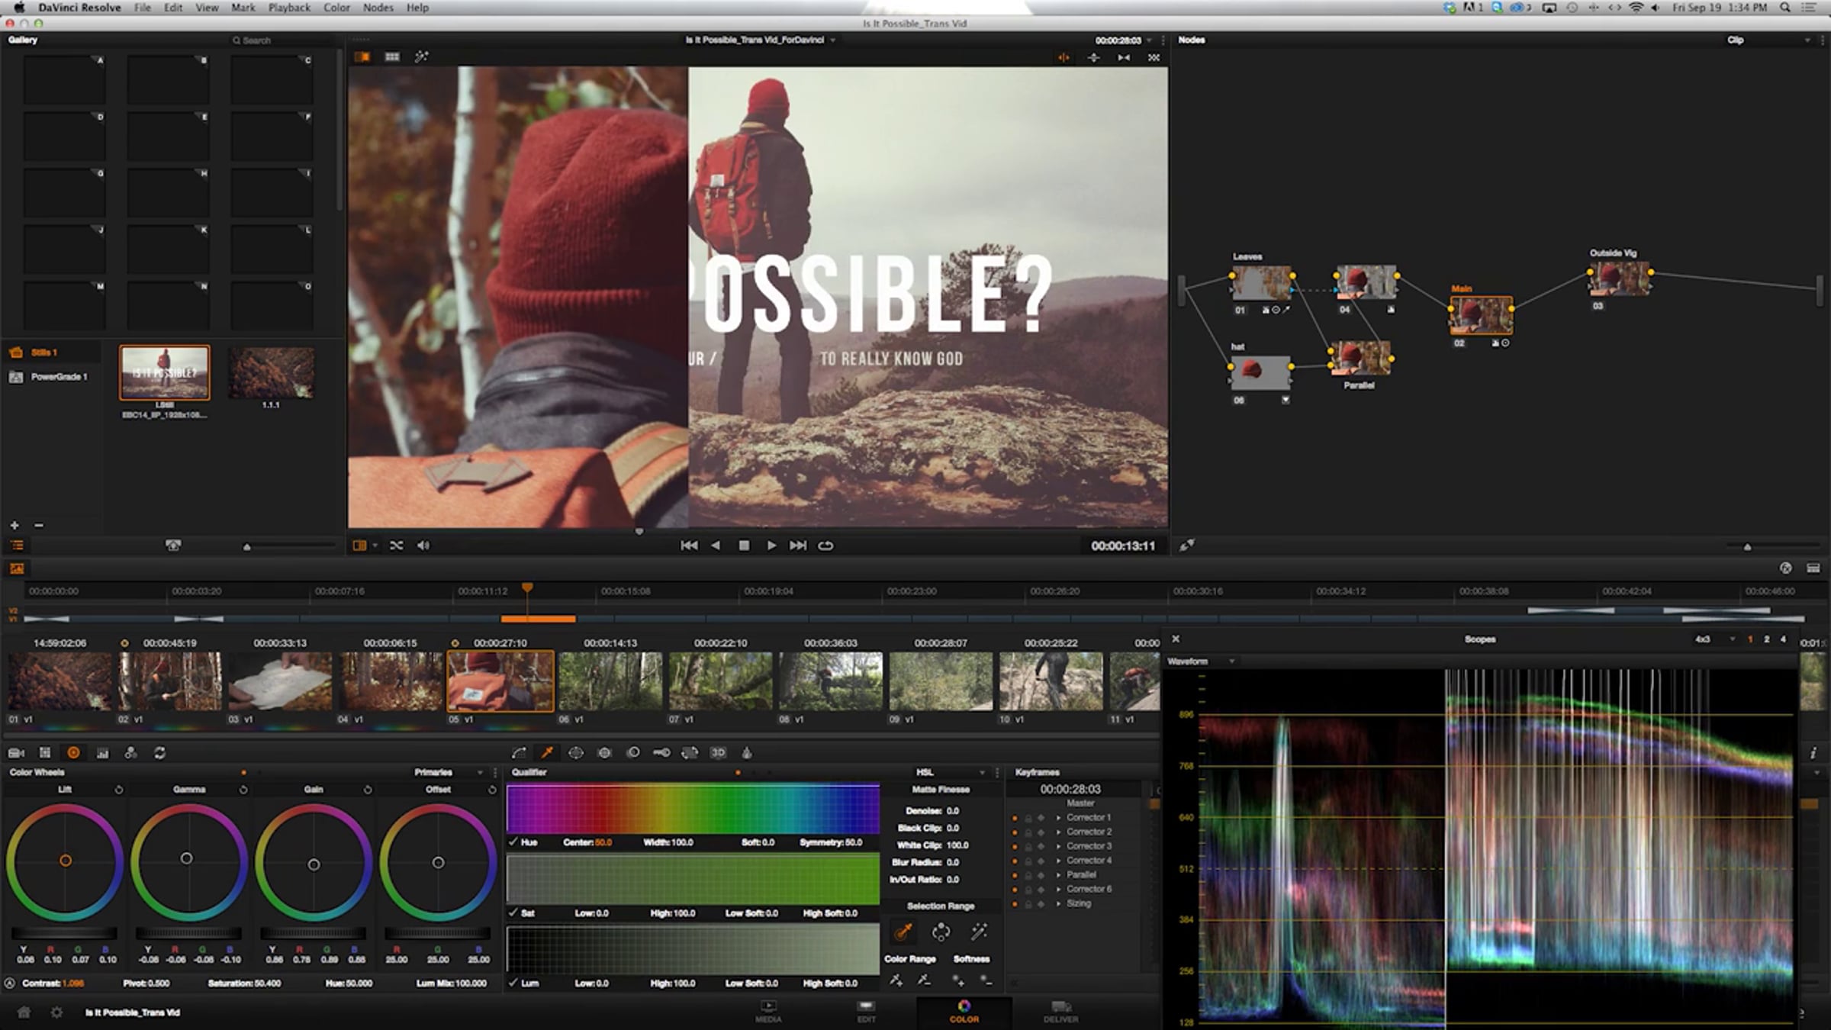The width and height of the screenshot is (1831, 1030).
Task: Play the clip forward
Action: click(771, 546)
